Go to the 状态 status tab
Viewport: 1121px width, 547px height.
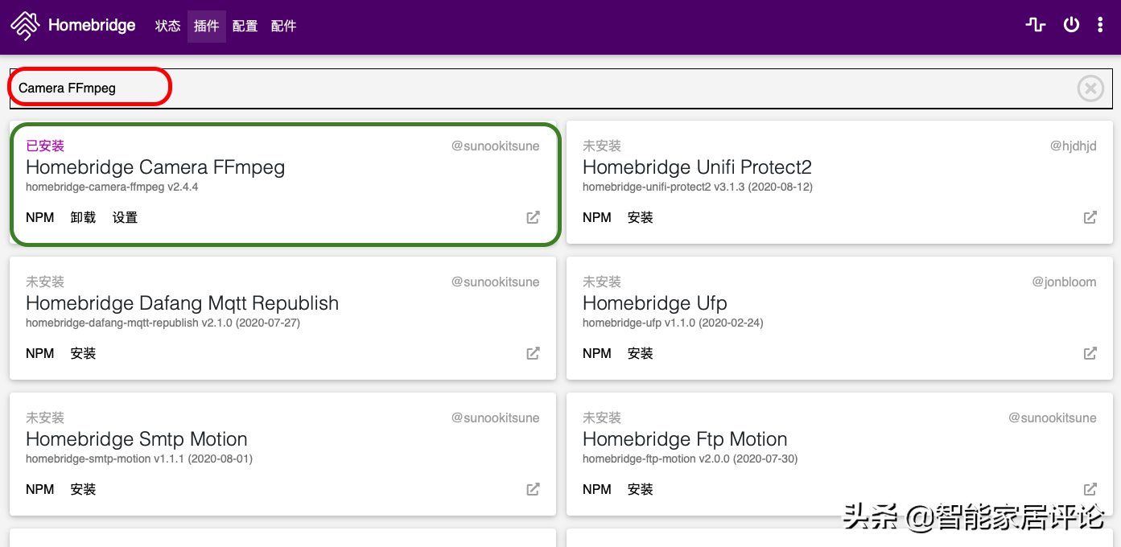click(168, 26)
